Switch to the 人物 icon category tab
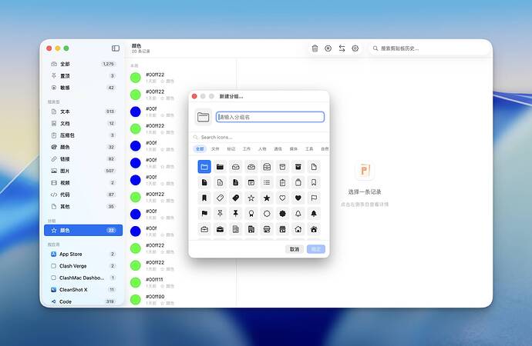The width and height of the screenshot is (532, 346). point(262,149)
